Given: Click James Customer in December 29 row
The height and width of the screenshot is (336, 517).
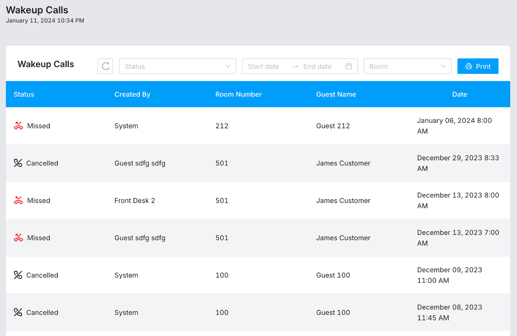Looking at the screenshot, I should pos(343,163).
